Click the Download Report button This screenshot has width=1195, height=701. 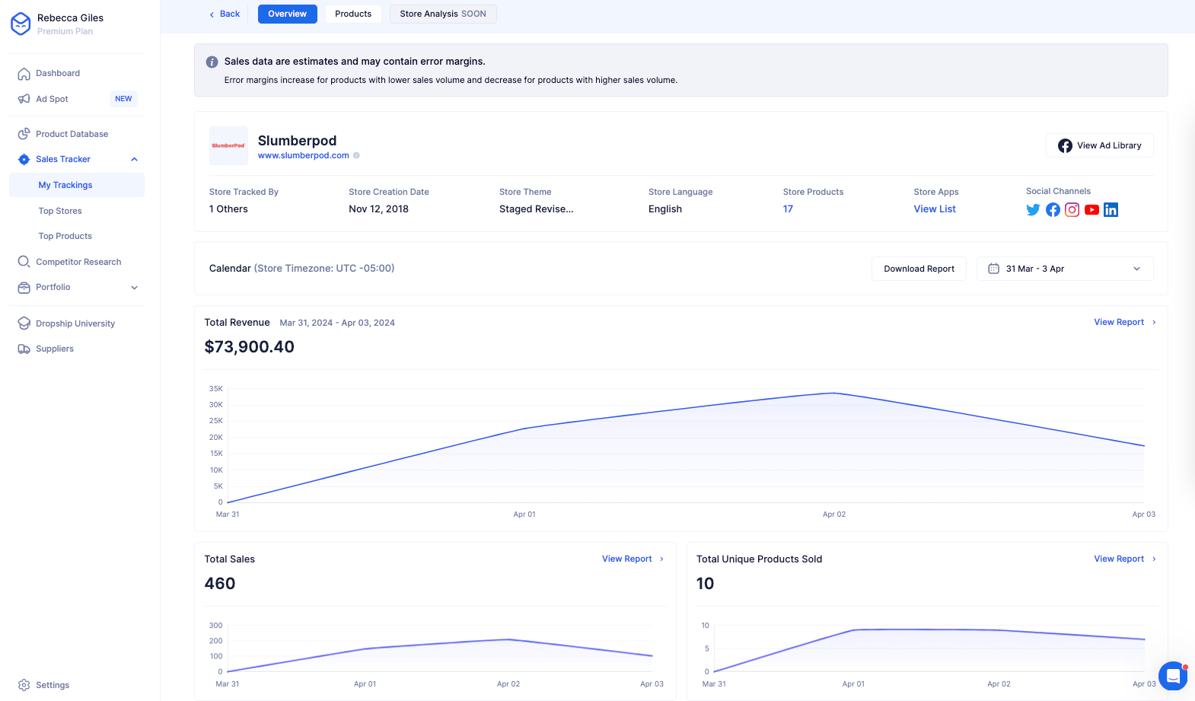(x=919, y=269)
